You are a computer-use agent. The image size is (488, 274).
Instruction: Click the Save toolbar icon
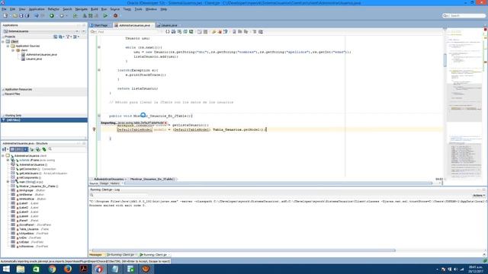[21, 15]
